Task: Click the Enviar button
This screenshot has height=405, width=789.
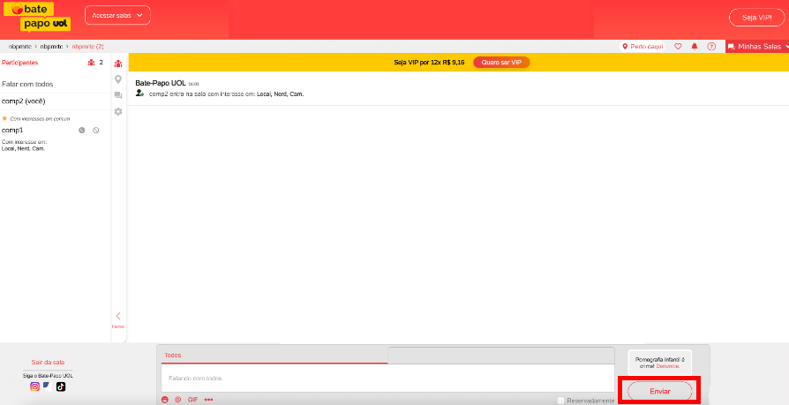Action: click(659, 391)
